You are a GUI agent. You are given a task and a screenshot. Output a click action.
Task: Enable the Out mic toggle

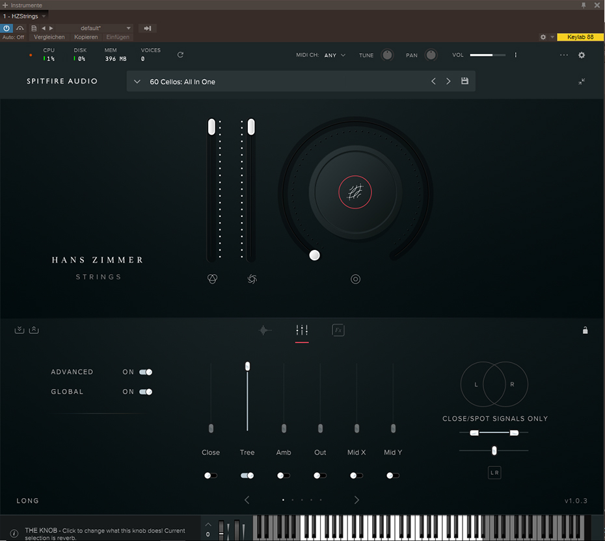(320, 475)
